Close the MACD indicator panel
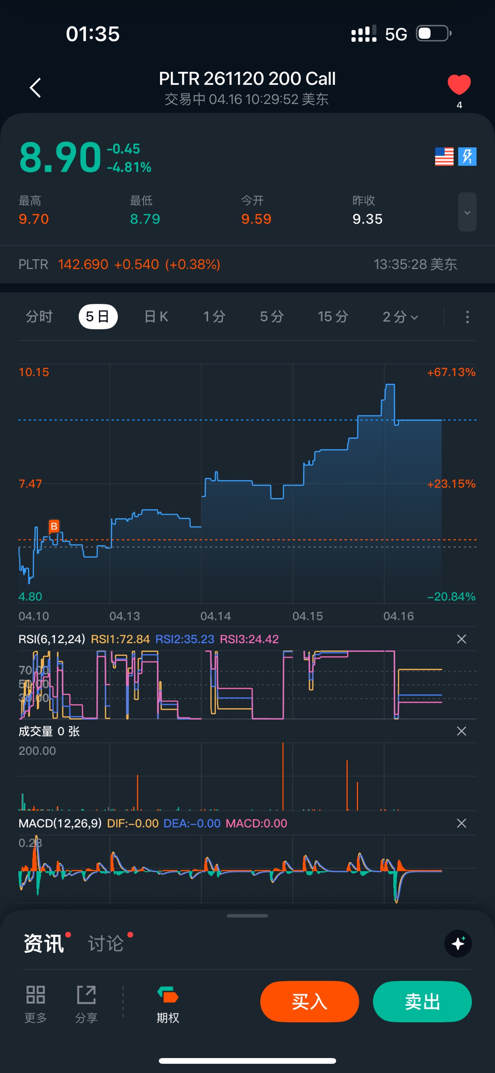Viewport: 495px width, 1073px height. (x=461, y=823)
